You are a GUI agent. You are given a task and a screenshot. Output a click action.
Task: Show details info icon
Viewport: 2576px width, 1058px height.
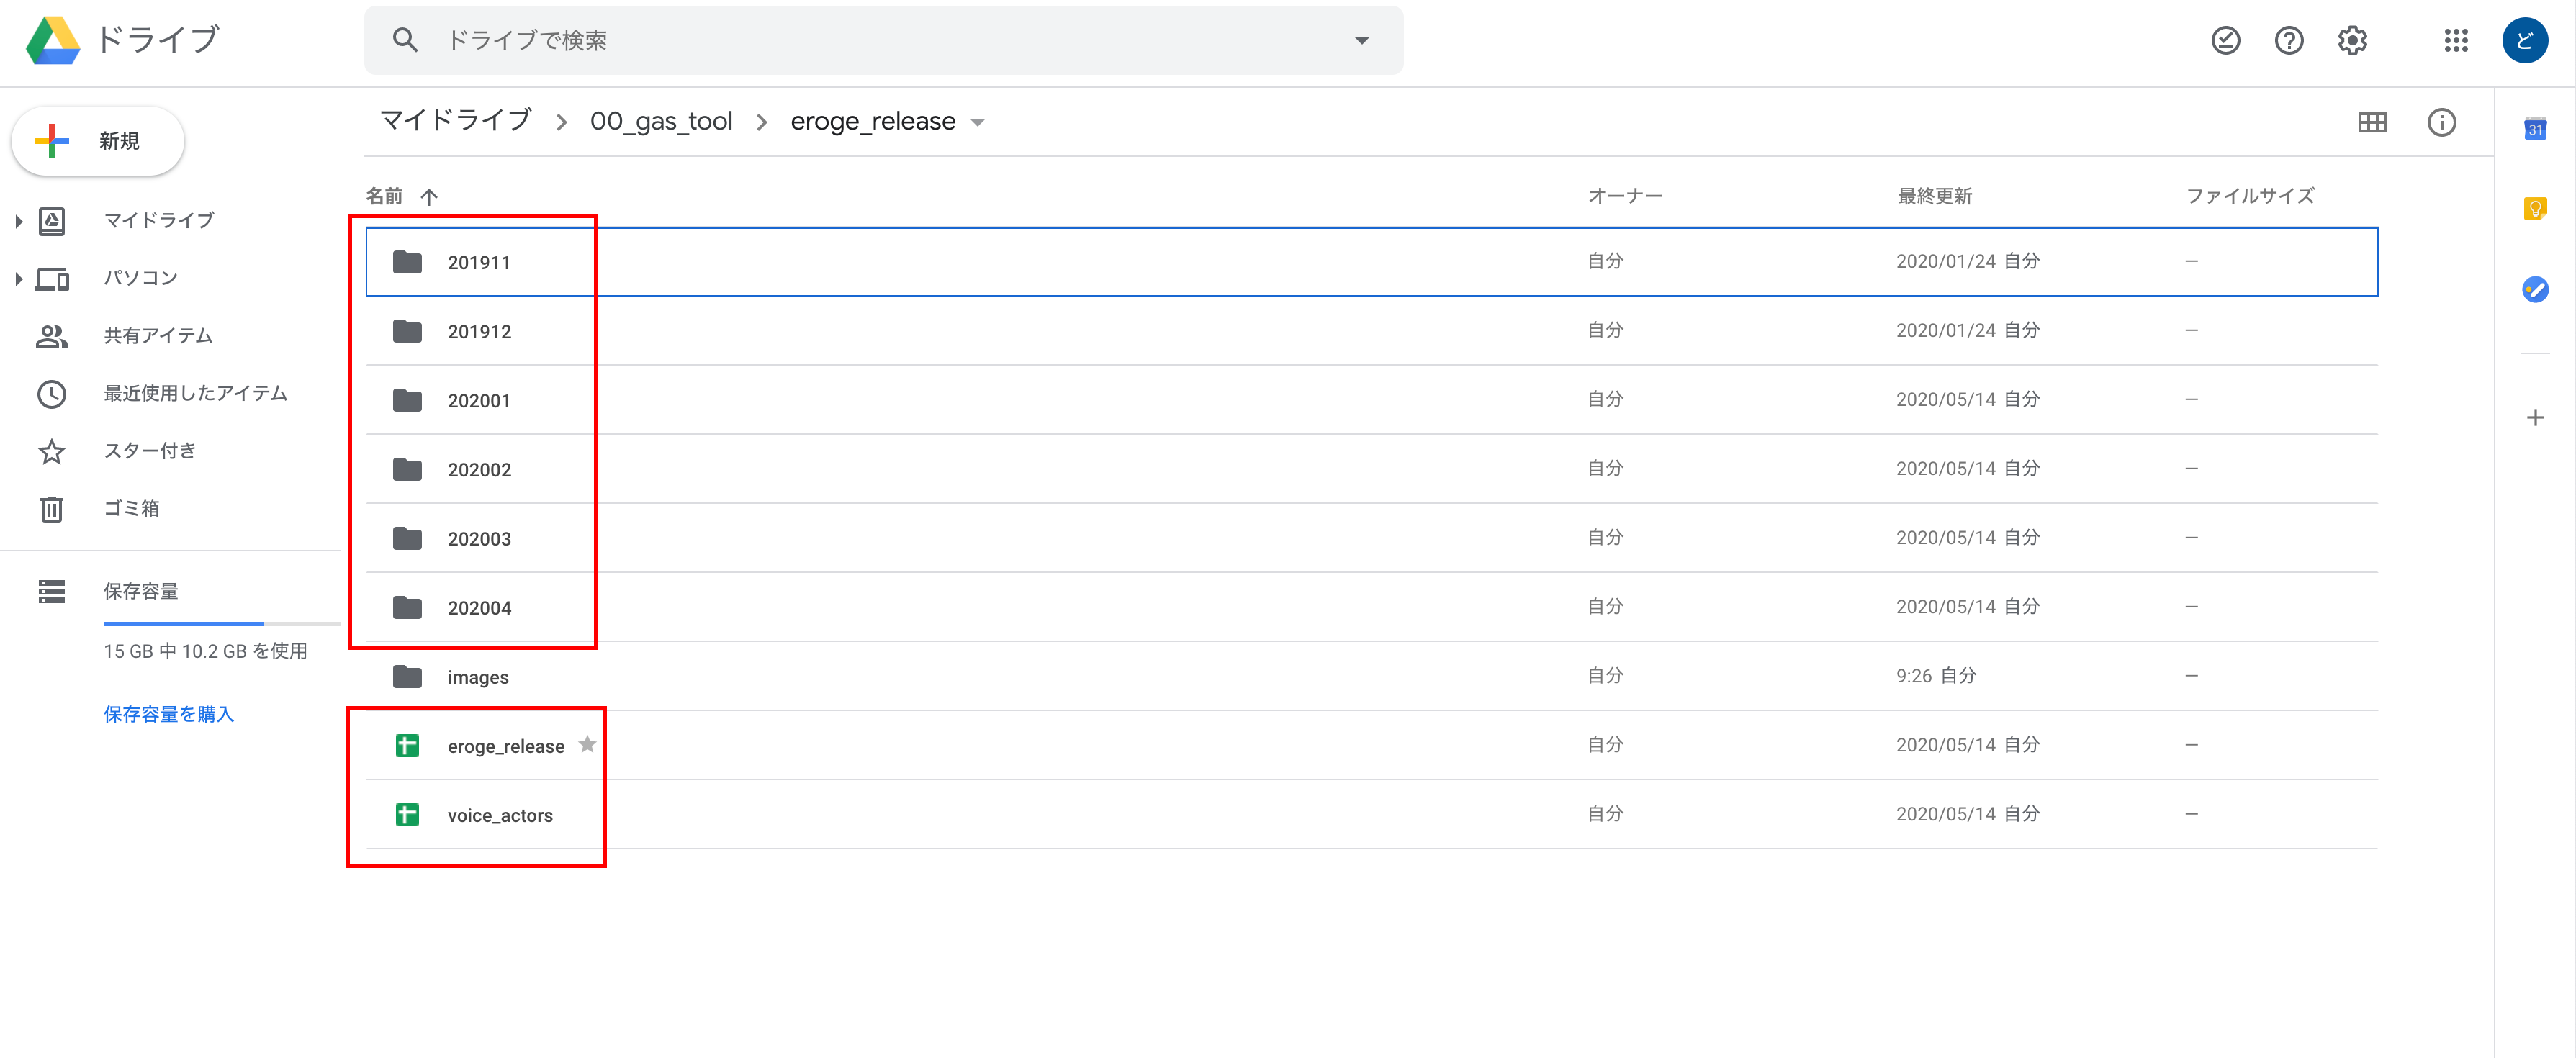[x=2441, y=122]
